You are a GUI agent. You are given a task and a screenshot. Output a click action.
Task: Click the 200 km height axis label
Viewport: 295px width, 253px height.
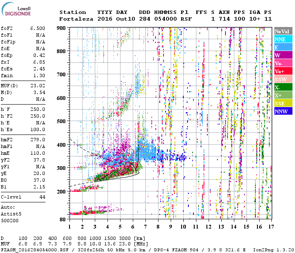click(61, 191)
